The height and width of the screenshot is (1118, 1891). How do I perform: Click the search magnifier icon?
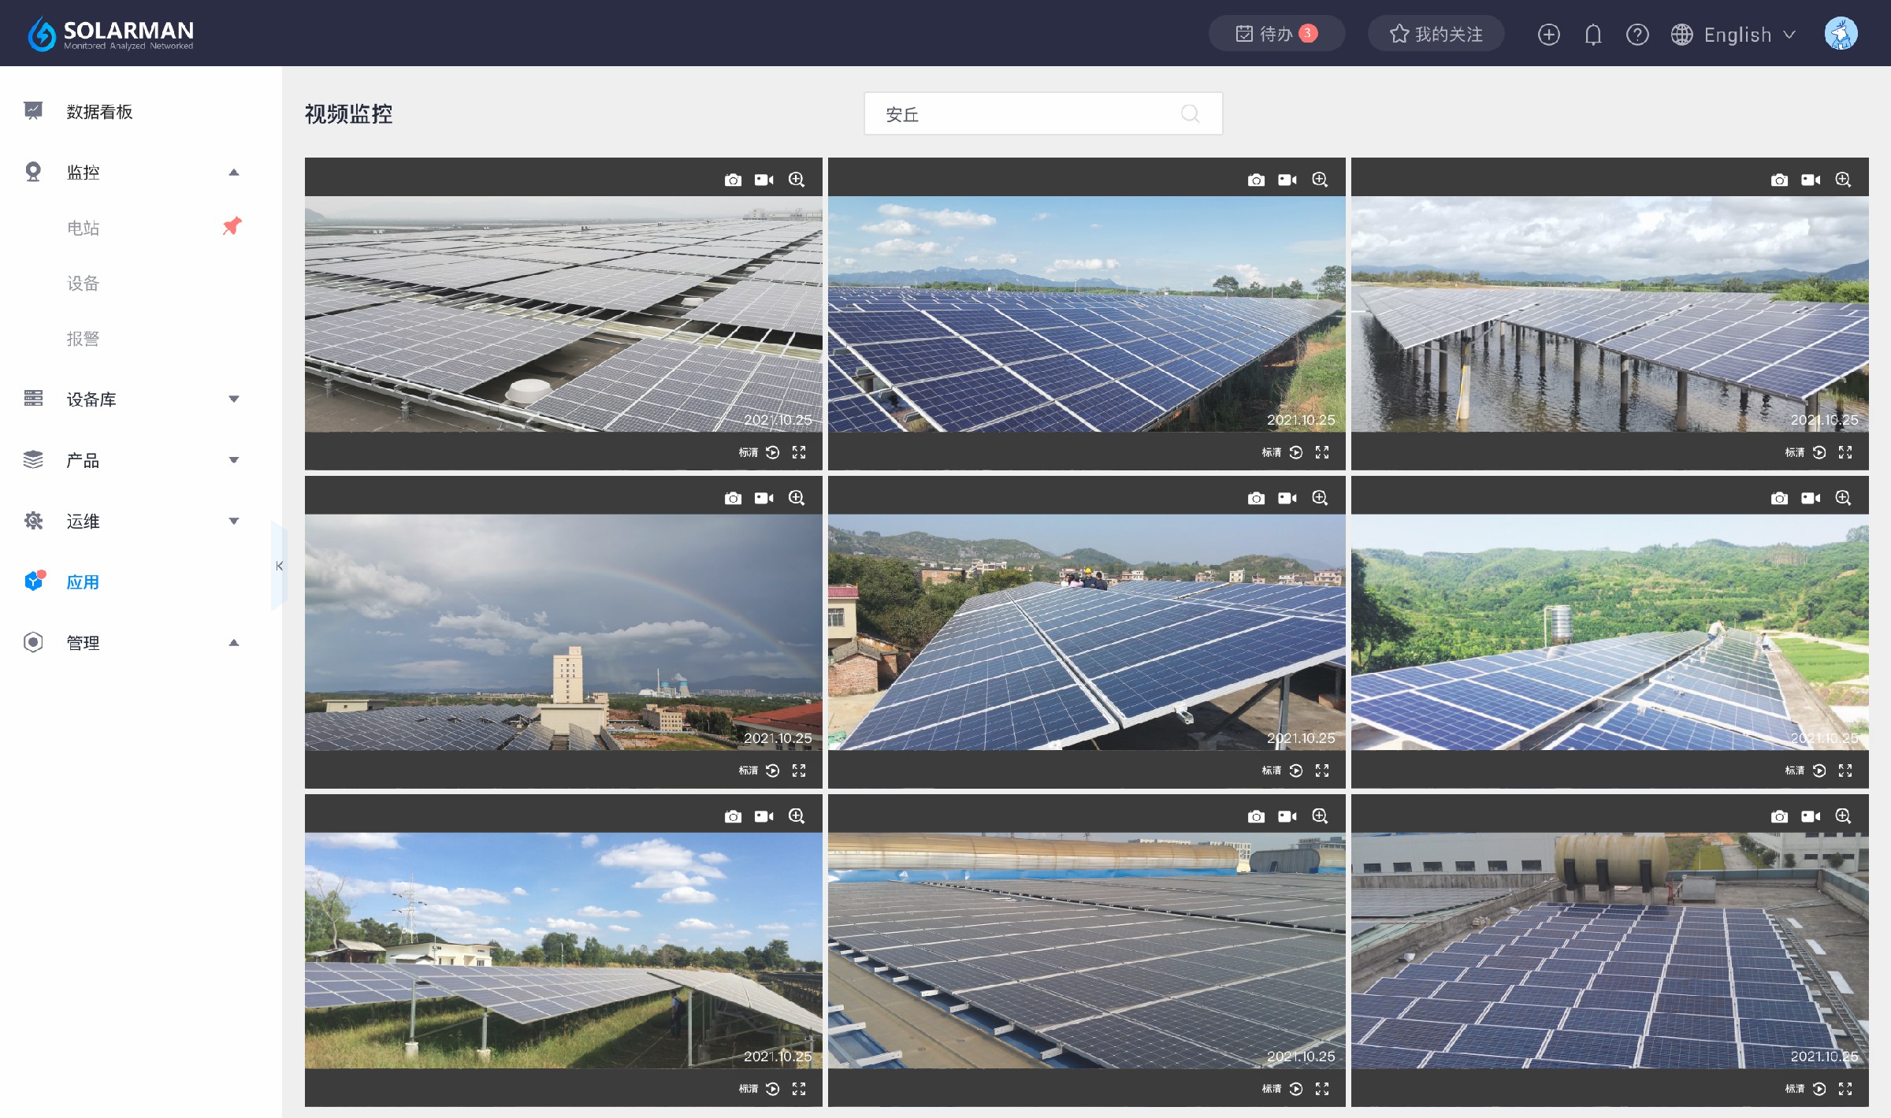(x=1190, y=114)
